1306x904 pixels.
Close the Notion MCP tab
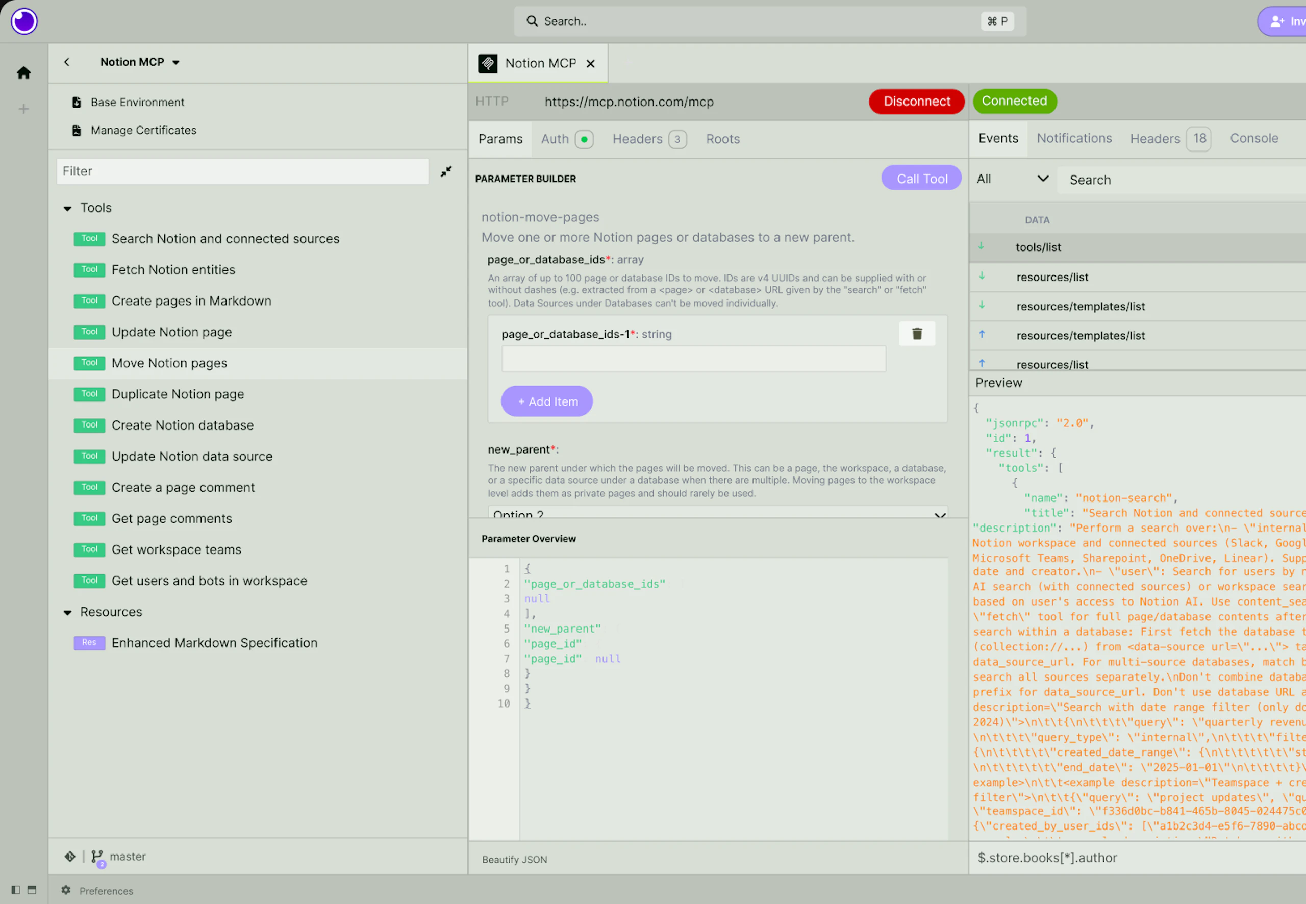590,63
